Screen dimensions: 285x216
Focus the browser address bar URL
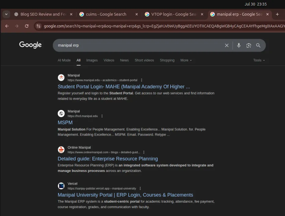(x=164, y=26)
